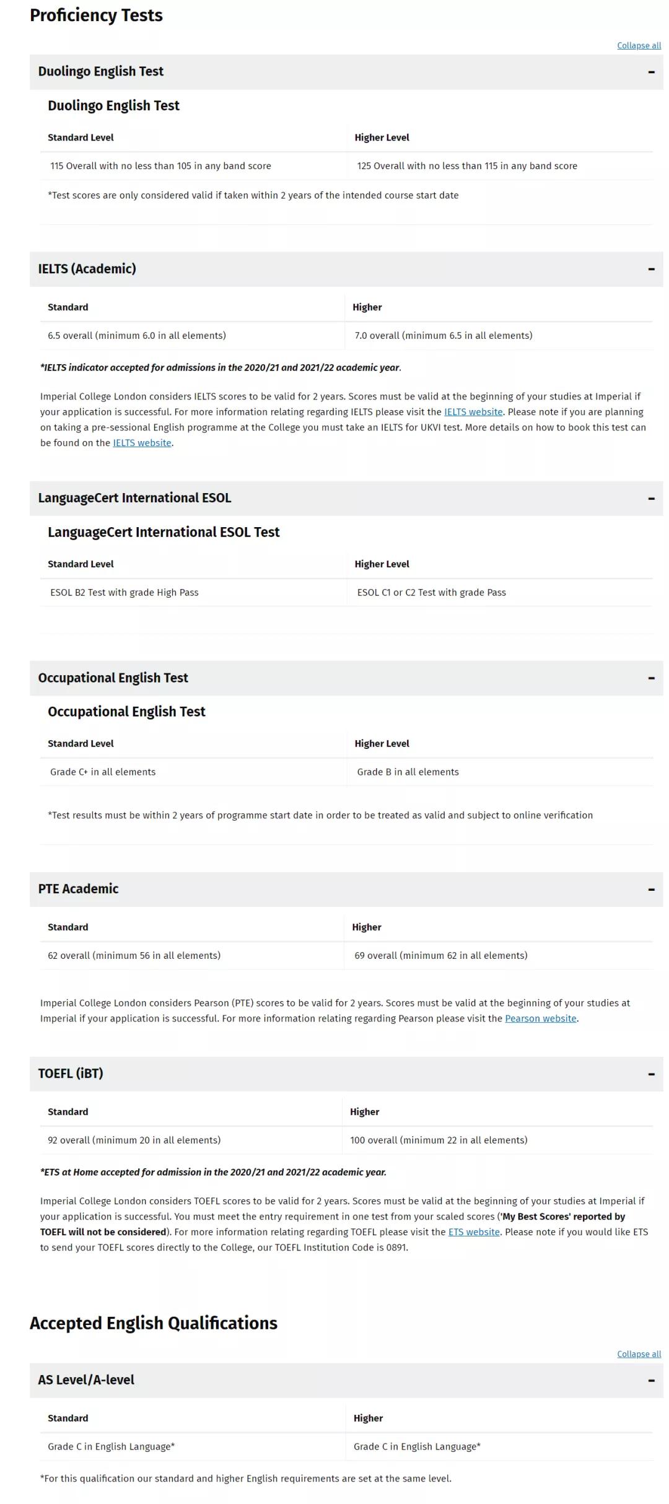Click the Duolingo English Test header bar

346,72
